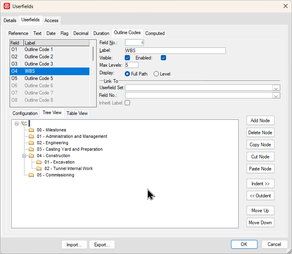Toggle the Enabled checkbox
This screenshot has width=292, height=254.
coord(163,58)
